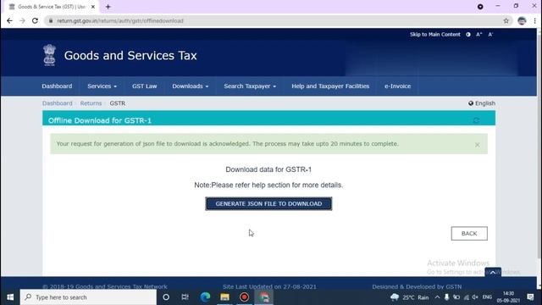This screenshot has width=542, height=305.
Task: Expand the Downloads menu
Action: coord(190,86)
